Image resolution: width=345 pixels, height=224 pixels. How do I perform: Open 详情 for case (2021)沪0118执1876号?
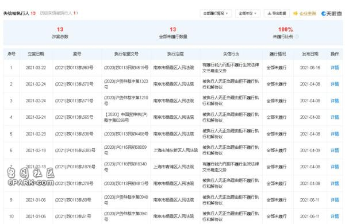pyautogui.click(x=335, y=167)
